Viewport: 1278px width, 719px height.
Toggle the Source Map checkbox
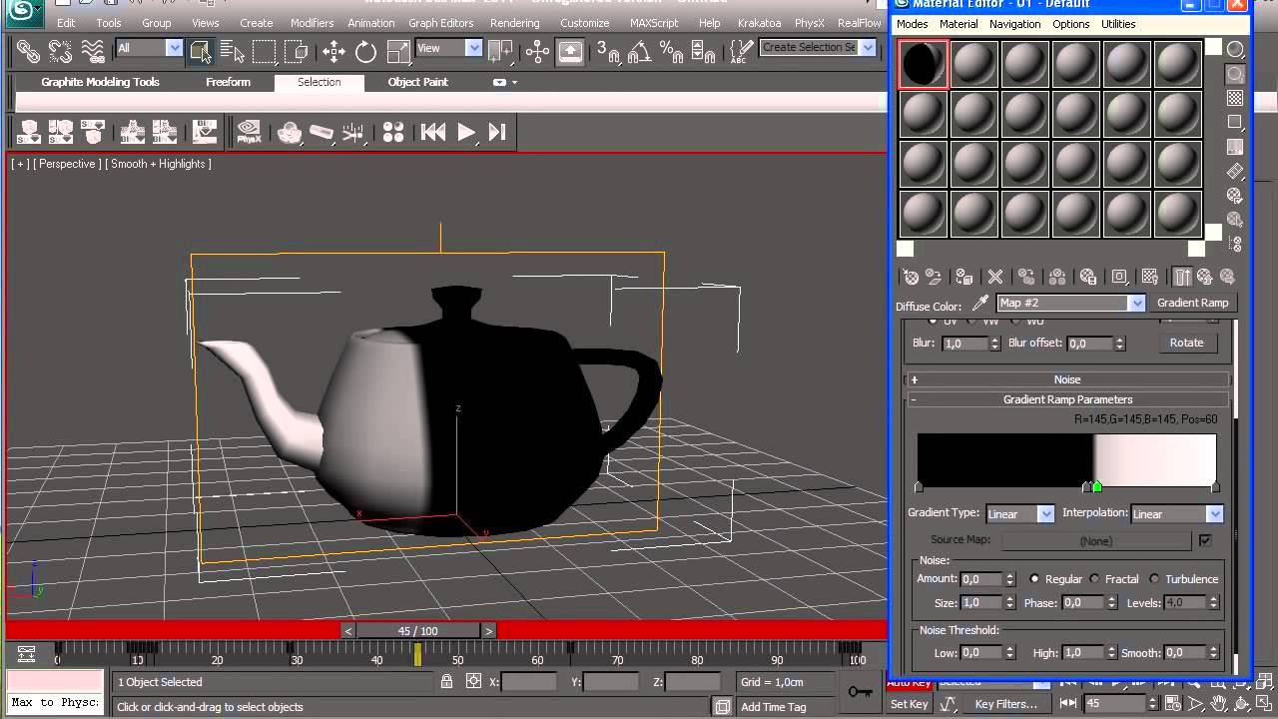tap(1205, 540)
